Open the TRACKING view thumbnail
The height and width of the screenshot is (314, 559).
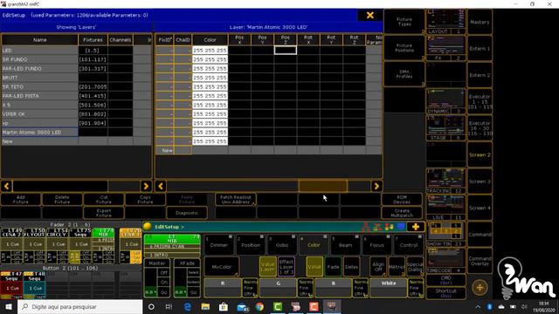click(x=445, y=181)
